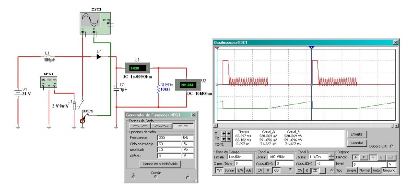Click the Invertir button
Image resolution: width=414 pixels, height=196 pixels.
(356, 134)
